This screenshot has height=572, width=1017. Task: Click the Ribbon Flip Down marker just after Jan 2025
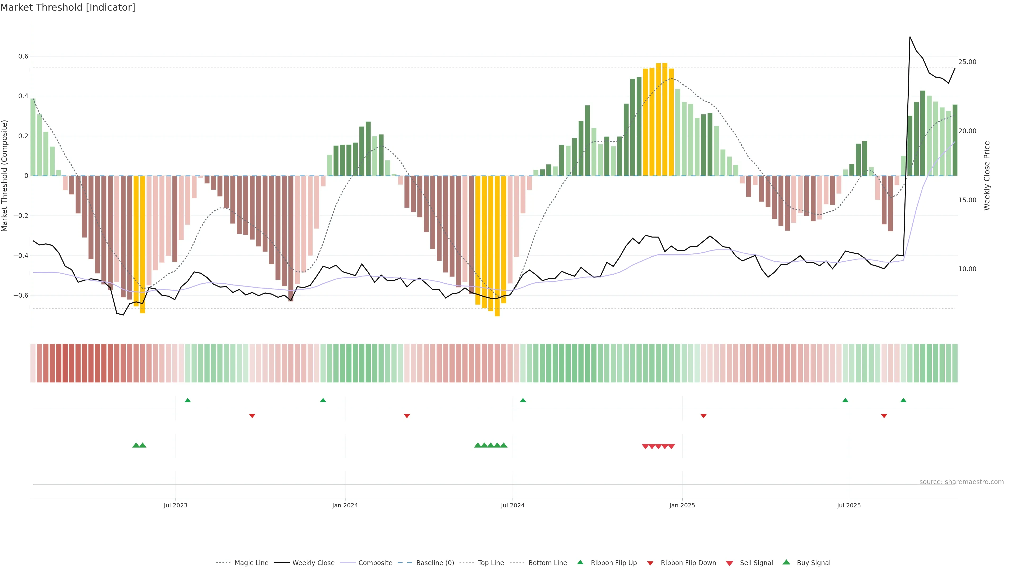703,416
